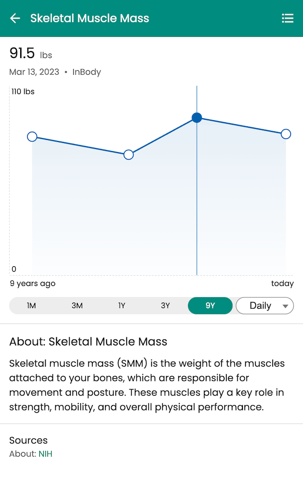The width and height of the screenshot is (303, 491).
Task: Tap the middle dip data point on chart
Action: click(128, 155)
